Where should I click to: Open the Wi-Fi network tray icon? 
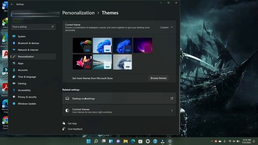coord(230,141)
